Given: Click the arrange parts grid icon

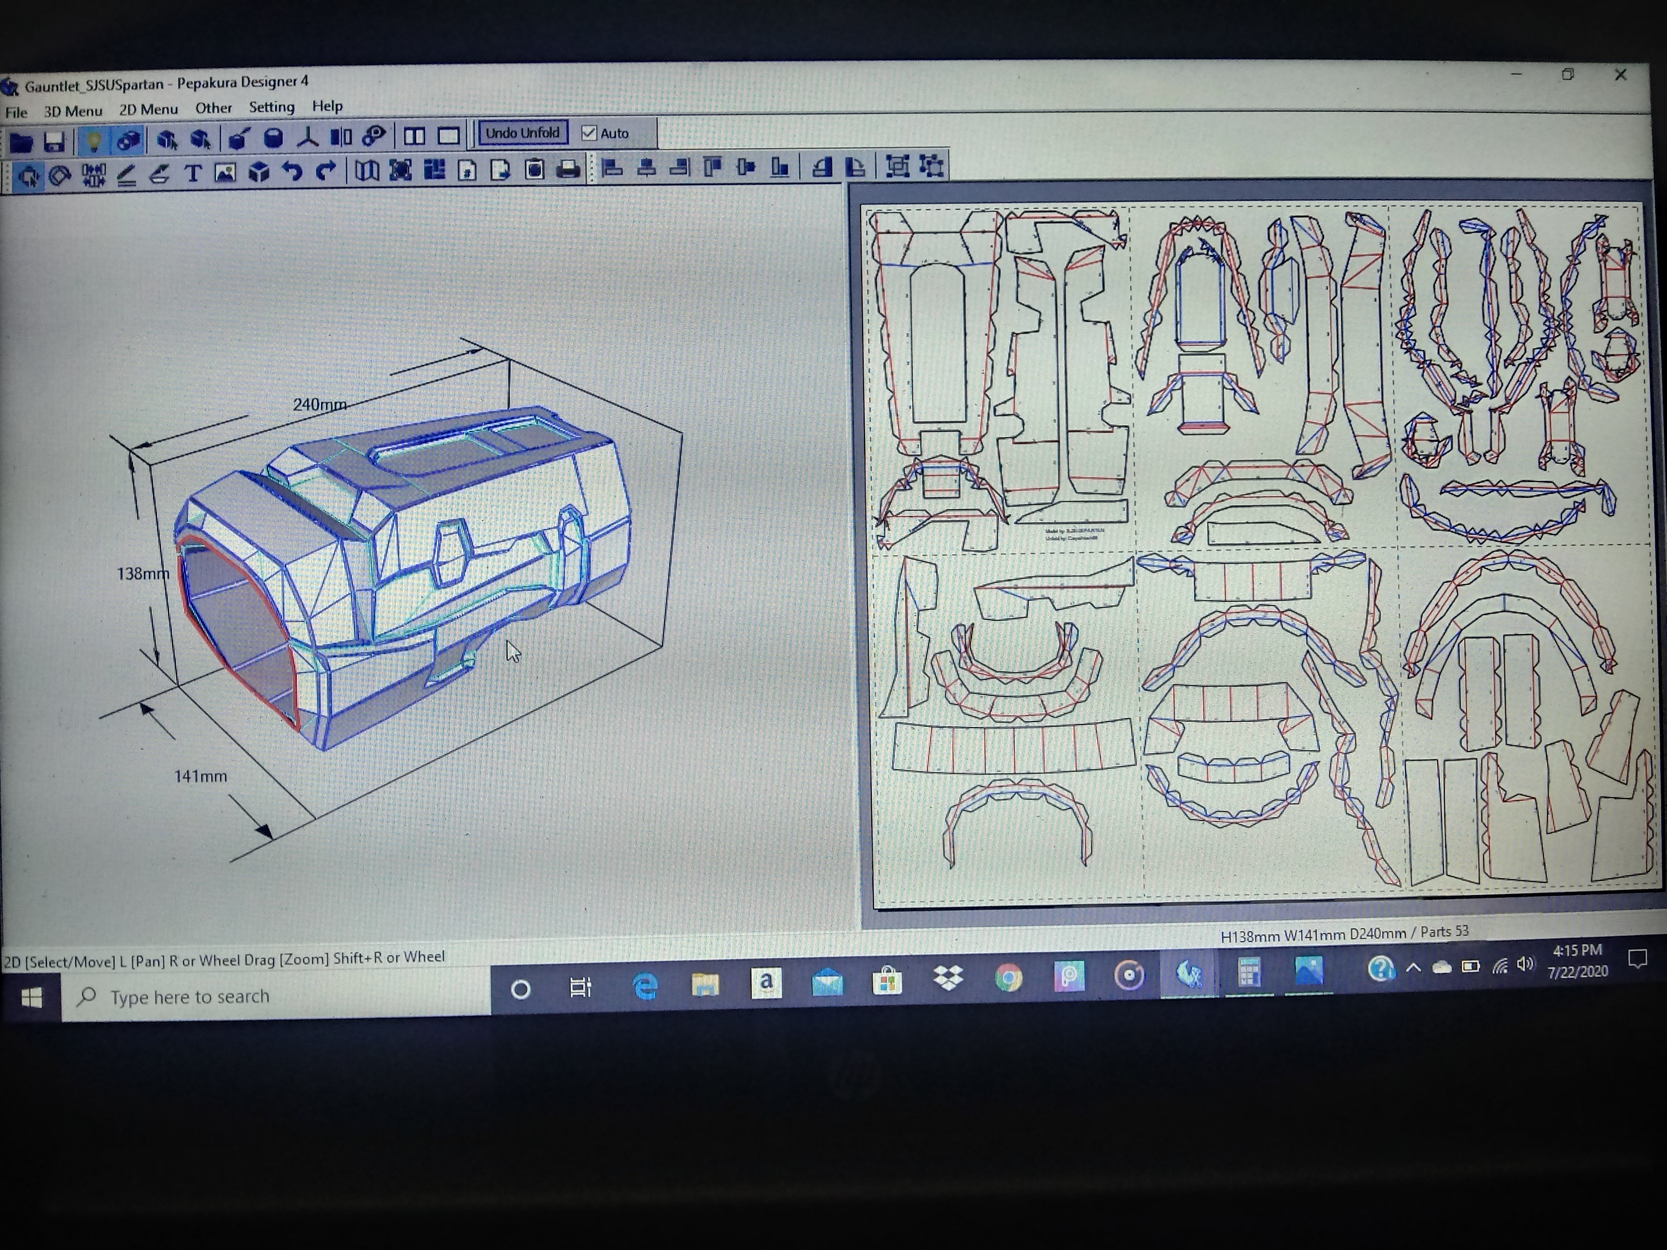Looking at the screenshot, I should click(x=434, y=170).
